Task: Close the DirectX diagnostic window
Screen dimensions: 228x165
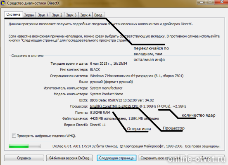Action: (222, 2)
